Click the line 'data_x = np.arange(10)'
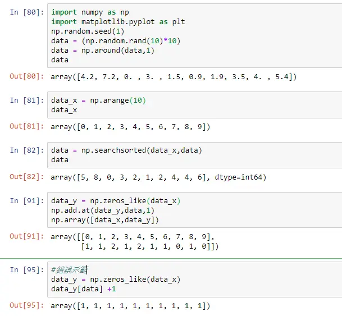 pyautogui.click(x=98, y=100)
